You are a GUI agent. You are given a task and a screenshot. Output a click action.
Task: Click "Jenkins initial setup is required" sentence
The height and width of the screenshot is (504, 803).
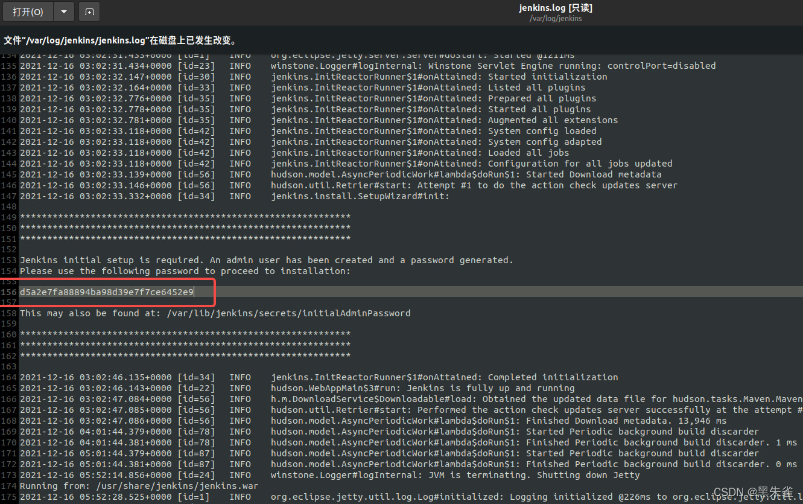pyautogui.click(x=267, y=260)
